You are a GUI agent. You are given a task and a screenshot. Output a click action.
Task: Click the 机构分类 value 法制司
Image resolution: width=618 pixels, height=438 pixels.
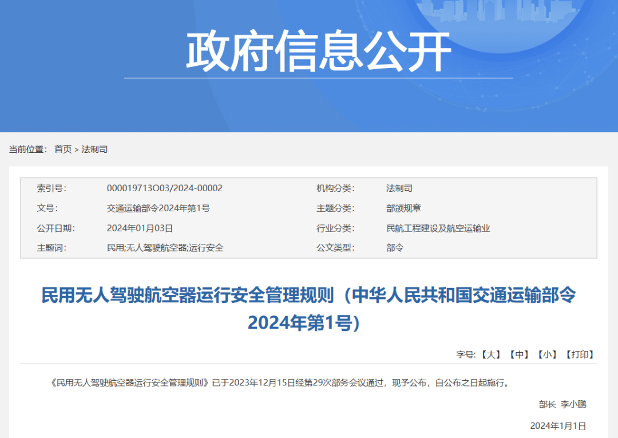click(x=399, y=188)
